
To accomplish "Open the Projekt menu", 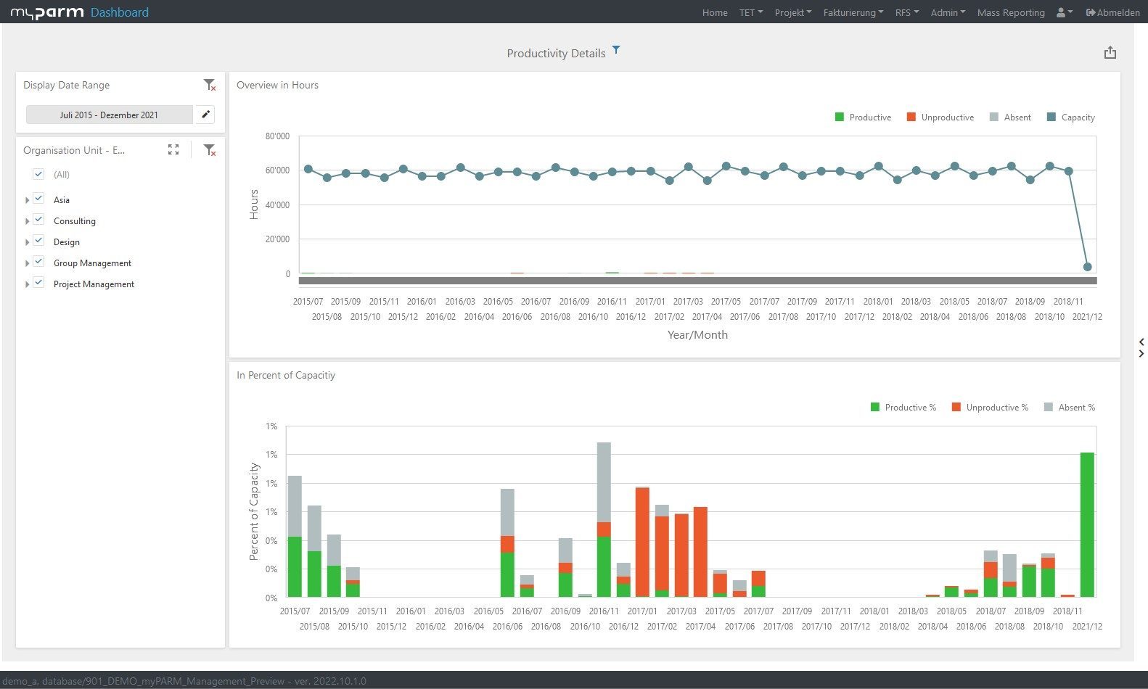I will (x=792, y=12).
